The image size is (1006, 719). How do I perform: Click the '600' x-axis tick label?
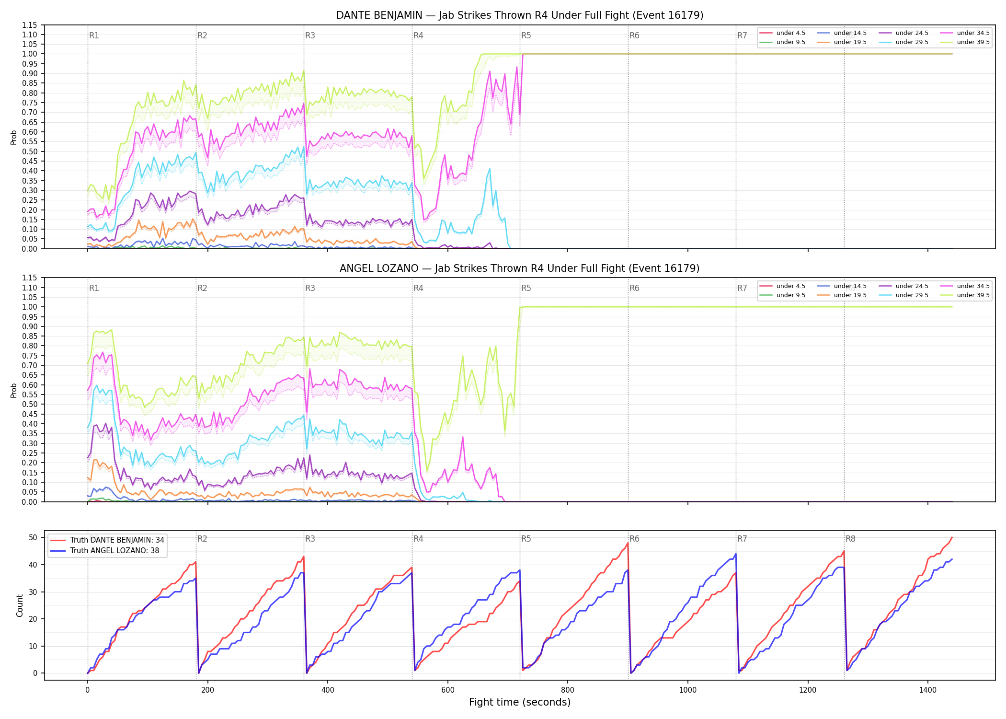point(448,690)
